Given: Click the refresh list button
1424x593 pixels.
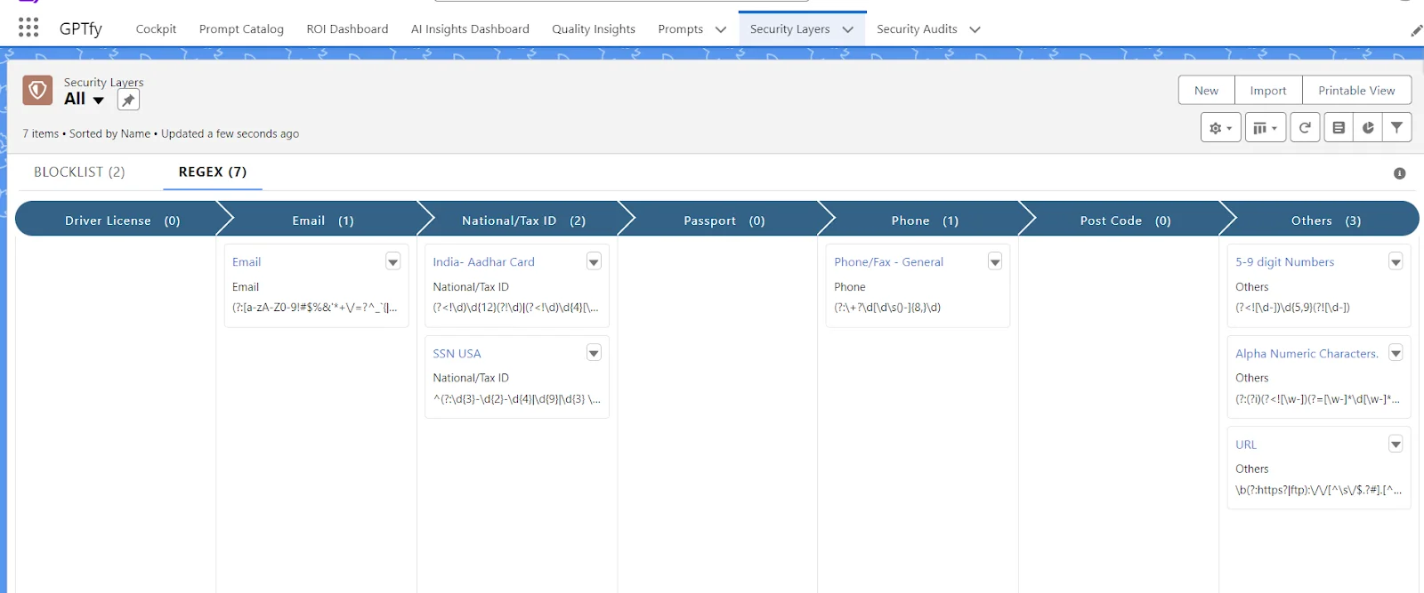Looking at the screenshot, I should pyautogui.click(x=1305, y=128).
